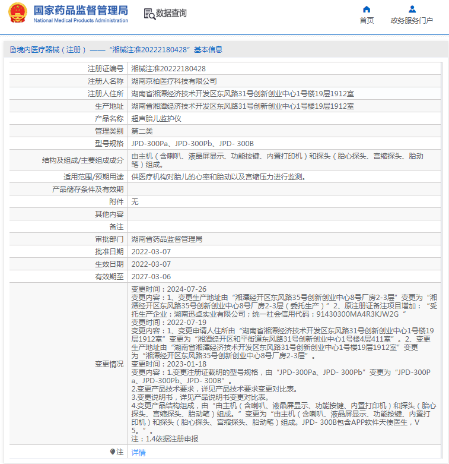Screen dimensions: 449x464
Task: Select change time 2023-01-18 line
Action: pos(168,364)
